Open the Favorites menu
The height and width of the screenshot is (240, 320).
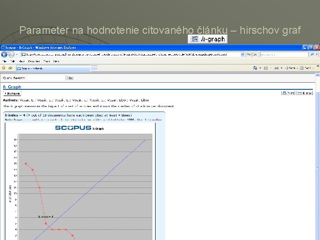(x=34, y=61)
